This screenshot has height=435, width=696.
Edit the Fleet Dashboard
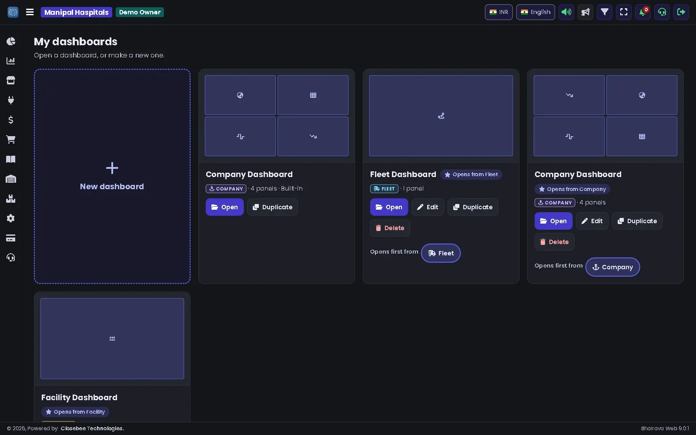[x=428, y=207]
